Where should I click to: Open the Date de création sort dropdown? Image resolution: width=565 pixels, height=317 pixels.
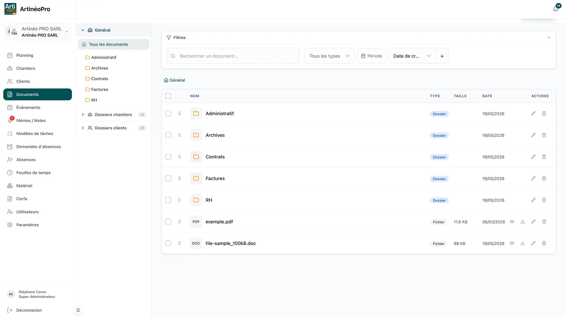pos(412,56)
